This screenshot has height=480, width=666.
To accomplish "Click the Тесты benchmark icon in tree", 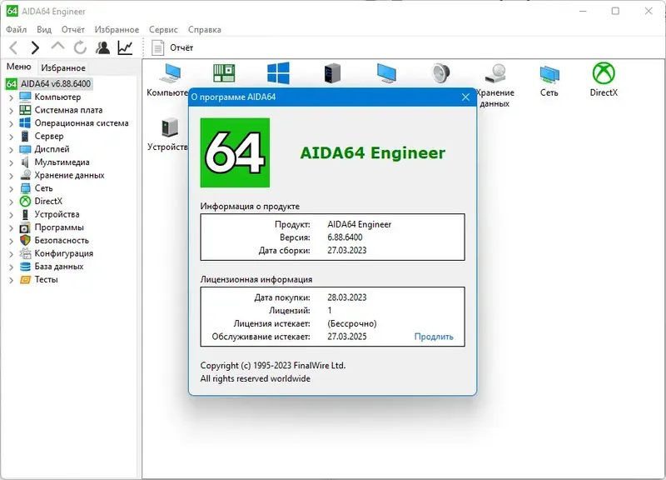I will (26, 280).
